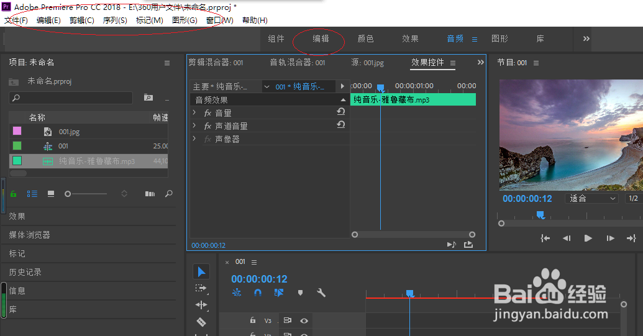Select the Selection (arrow) tool
This screenshot has width=643, height=336.
point(201,271)
